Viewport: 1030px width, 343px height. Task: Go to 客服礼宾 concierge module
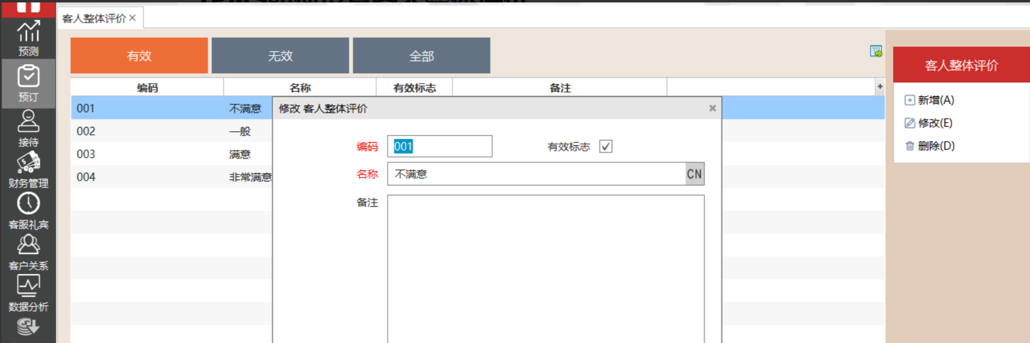point(28,211)
